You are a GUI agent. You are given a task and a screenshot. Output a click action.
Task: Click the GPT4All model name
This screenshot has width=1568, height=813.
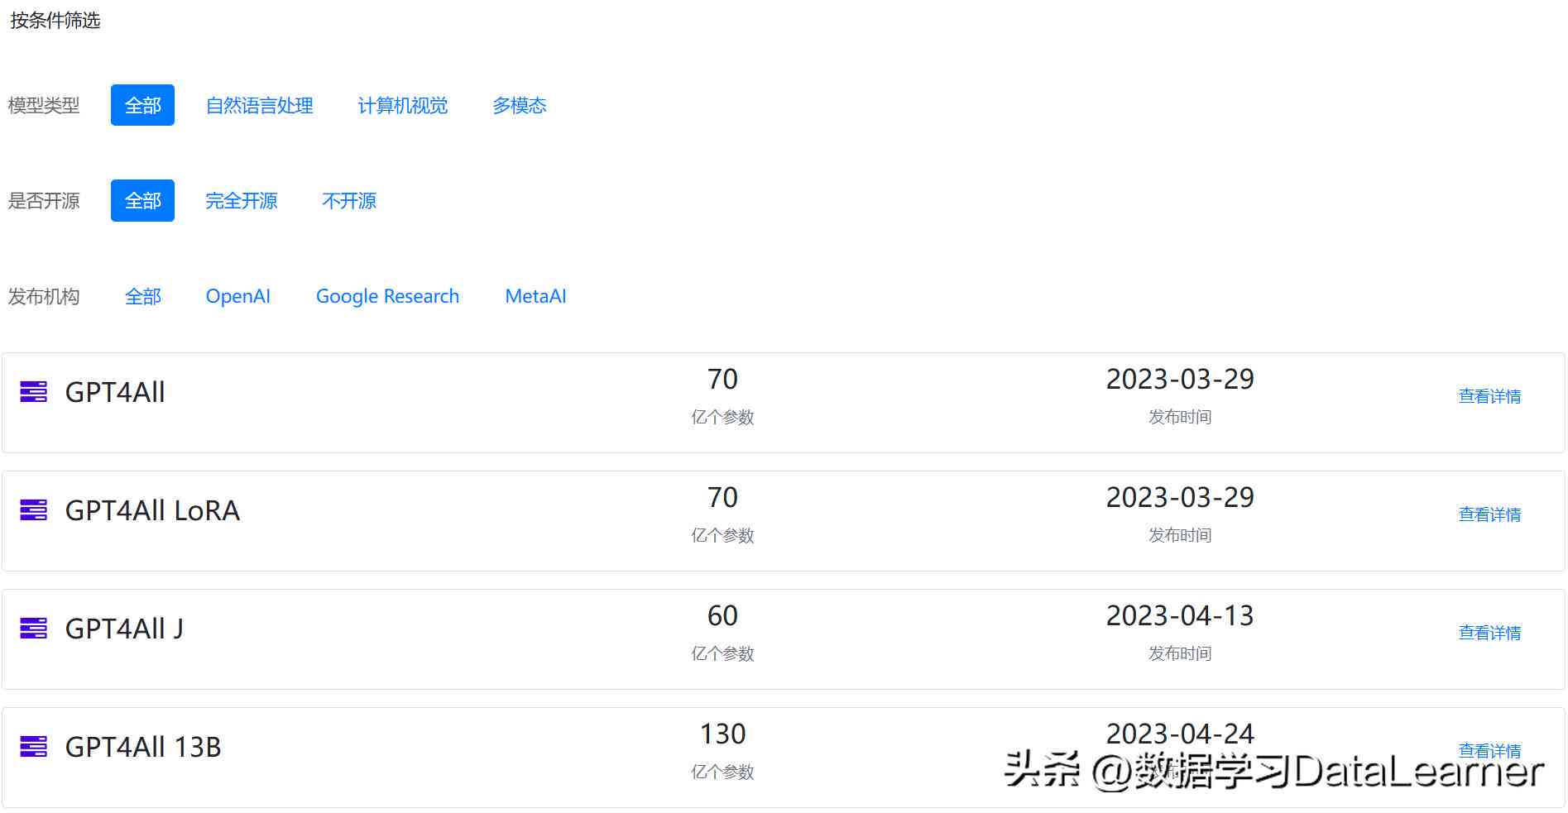click(x=115, y=392)
